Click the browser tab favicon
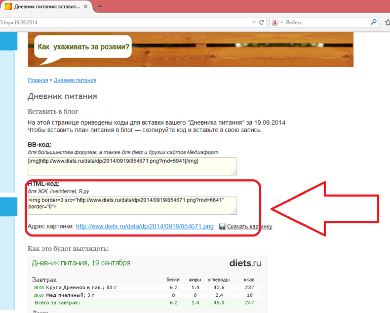The height and width of the screenshot is (313, 390). 8,7
